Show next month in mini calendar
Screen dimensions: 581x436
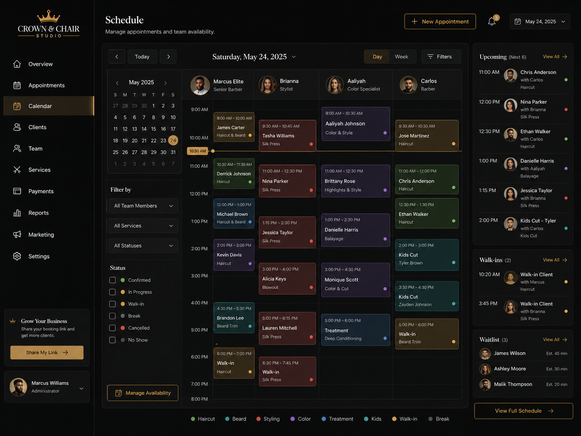pyautogui.click(x=165, y=83)
